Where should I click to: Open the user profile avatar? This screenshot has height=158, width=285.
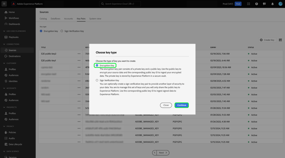(x=280, y=4)
